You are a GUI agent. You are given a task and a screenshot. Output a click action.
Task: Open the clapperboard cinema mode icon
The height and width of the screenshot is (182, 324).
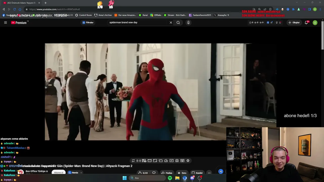tap(150, 161)
